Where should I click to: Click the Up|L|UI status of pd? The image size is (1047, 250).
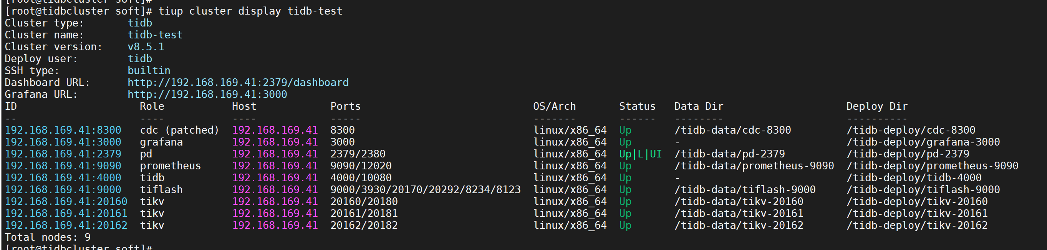[x=640, y=154]
